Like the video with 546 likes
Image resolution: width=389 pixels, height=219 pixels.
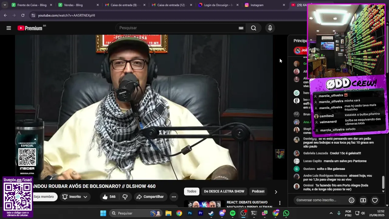pos(109,197)
